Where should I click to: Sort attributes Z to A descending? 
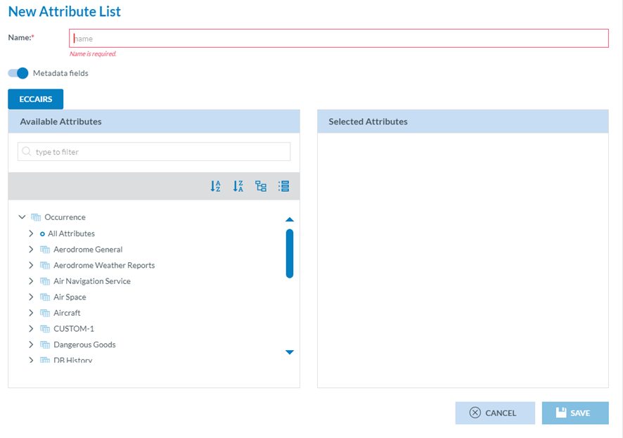click(x=238, y=186)
